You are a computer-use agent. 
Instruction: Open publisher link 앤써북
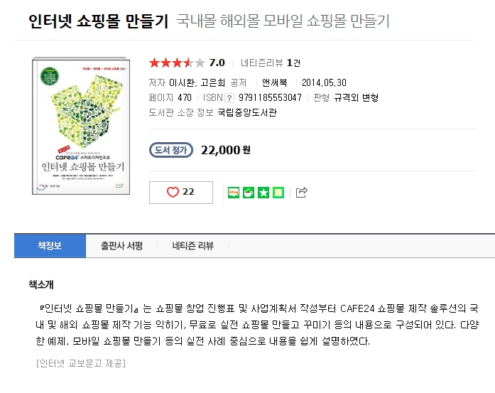(x=274, y=82)
